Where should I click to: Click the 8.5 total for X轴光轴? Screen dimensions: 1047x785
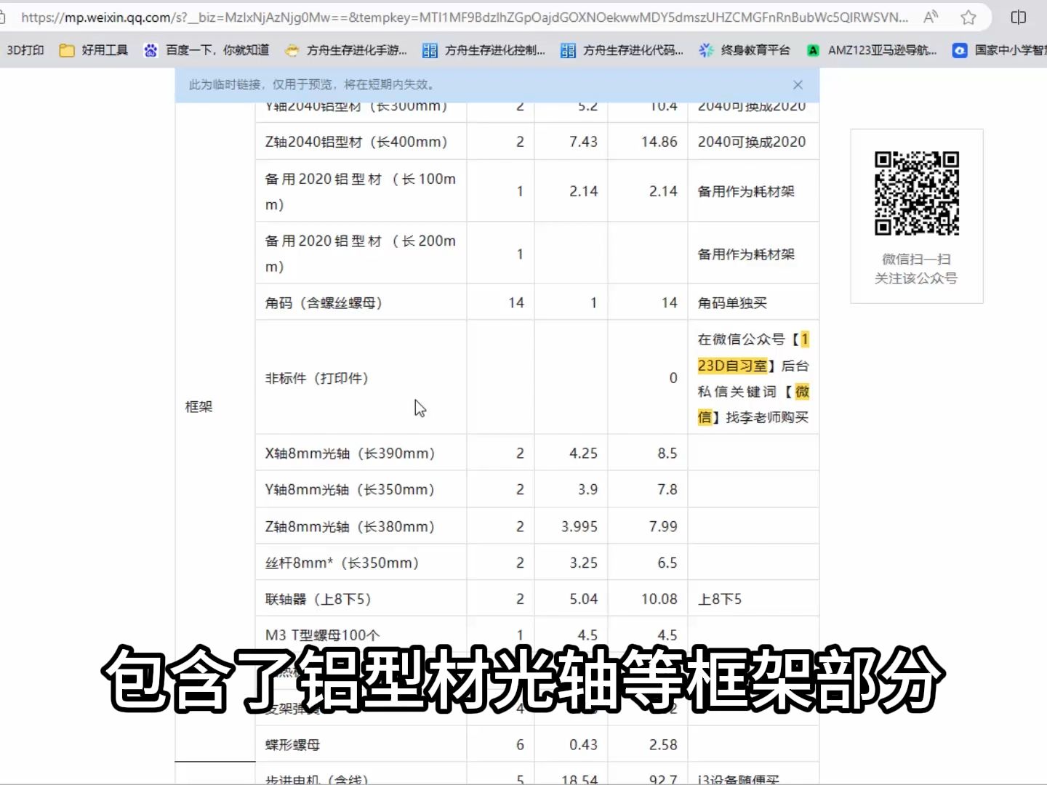pyautogui.click(x=648, y=454)
